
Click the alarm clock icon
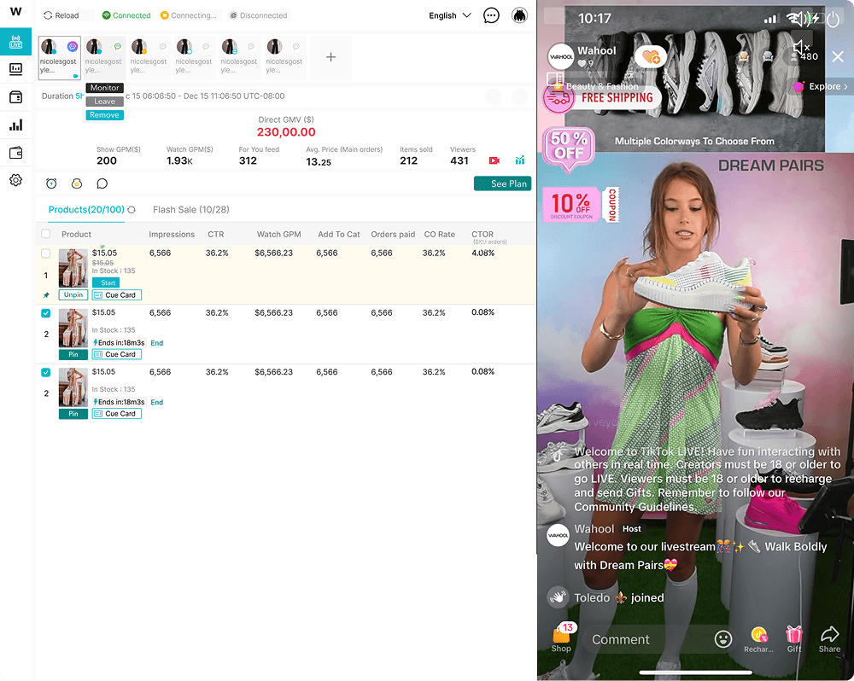coord(51,183)
